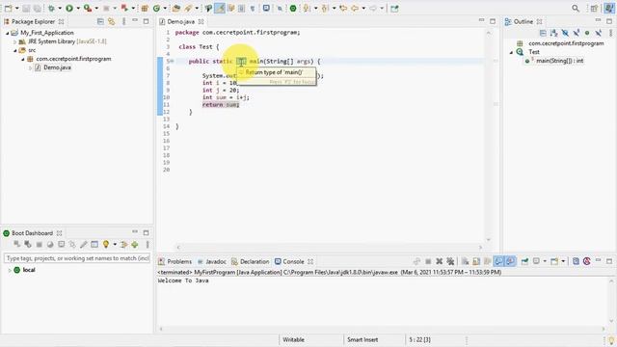Image resolution: width=617 pixels, height=347 pixels.
Task: Click Forward navigation arrow in toolbar
Action: [x=373, y=8]
